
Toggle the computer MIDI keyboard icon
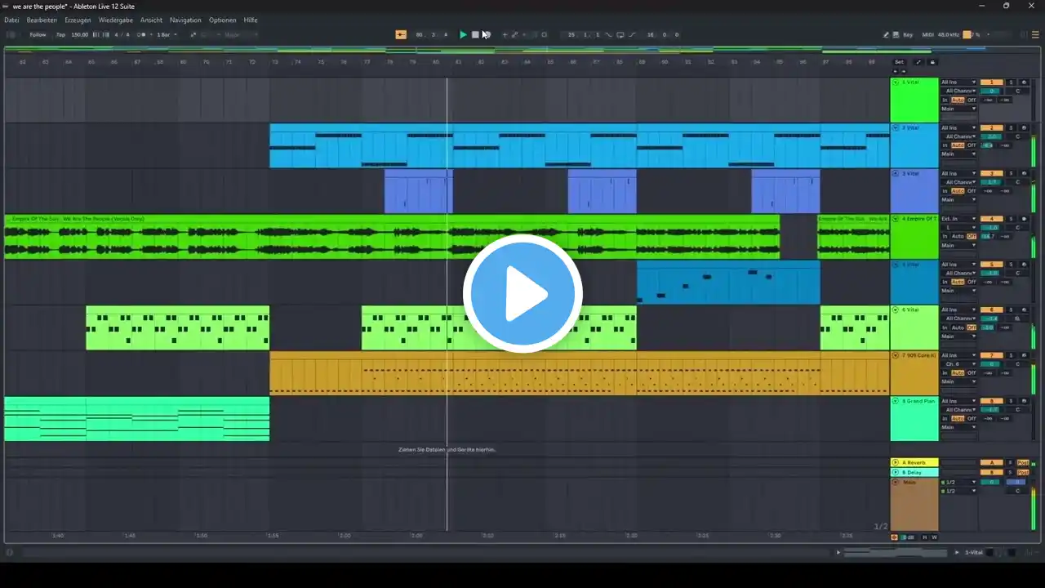tap(896, 35)
